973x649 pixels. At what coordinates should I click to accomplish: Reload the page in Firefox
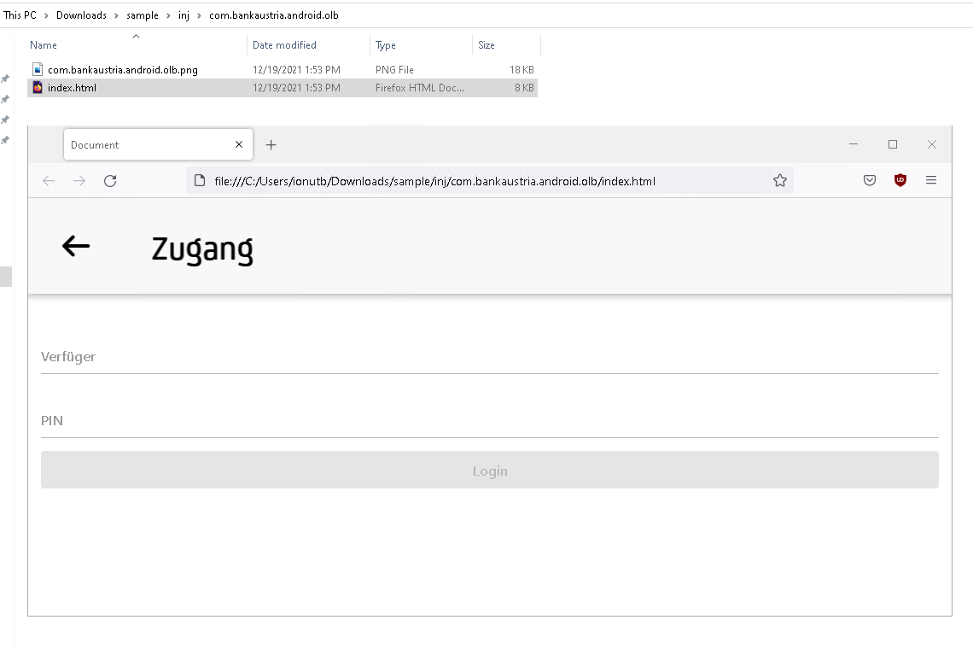click(x=110, y=181)
